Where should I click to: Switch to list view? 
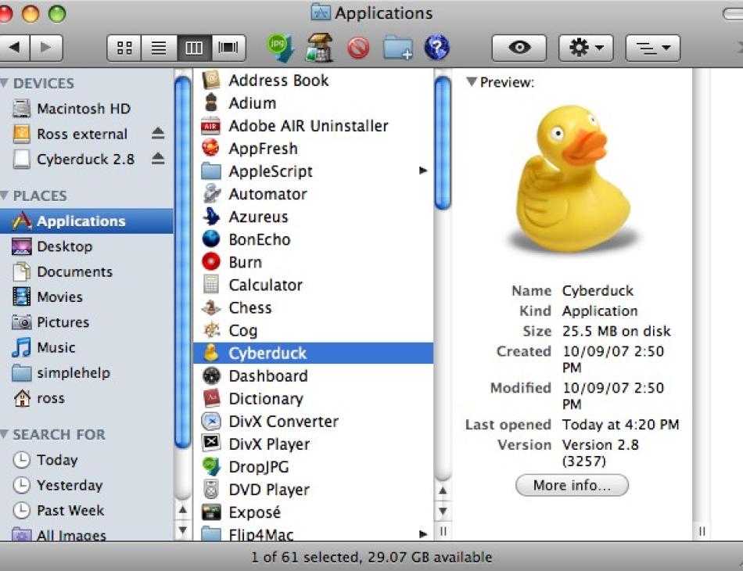159,48
